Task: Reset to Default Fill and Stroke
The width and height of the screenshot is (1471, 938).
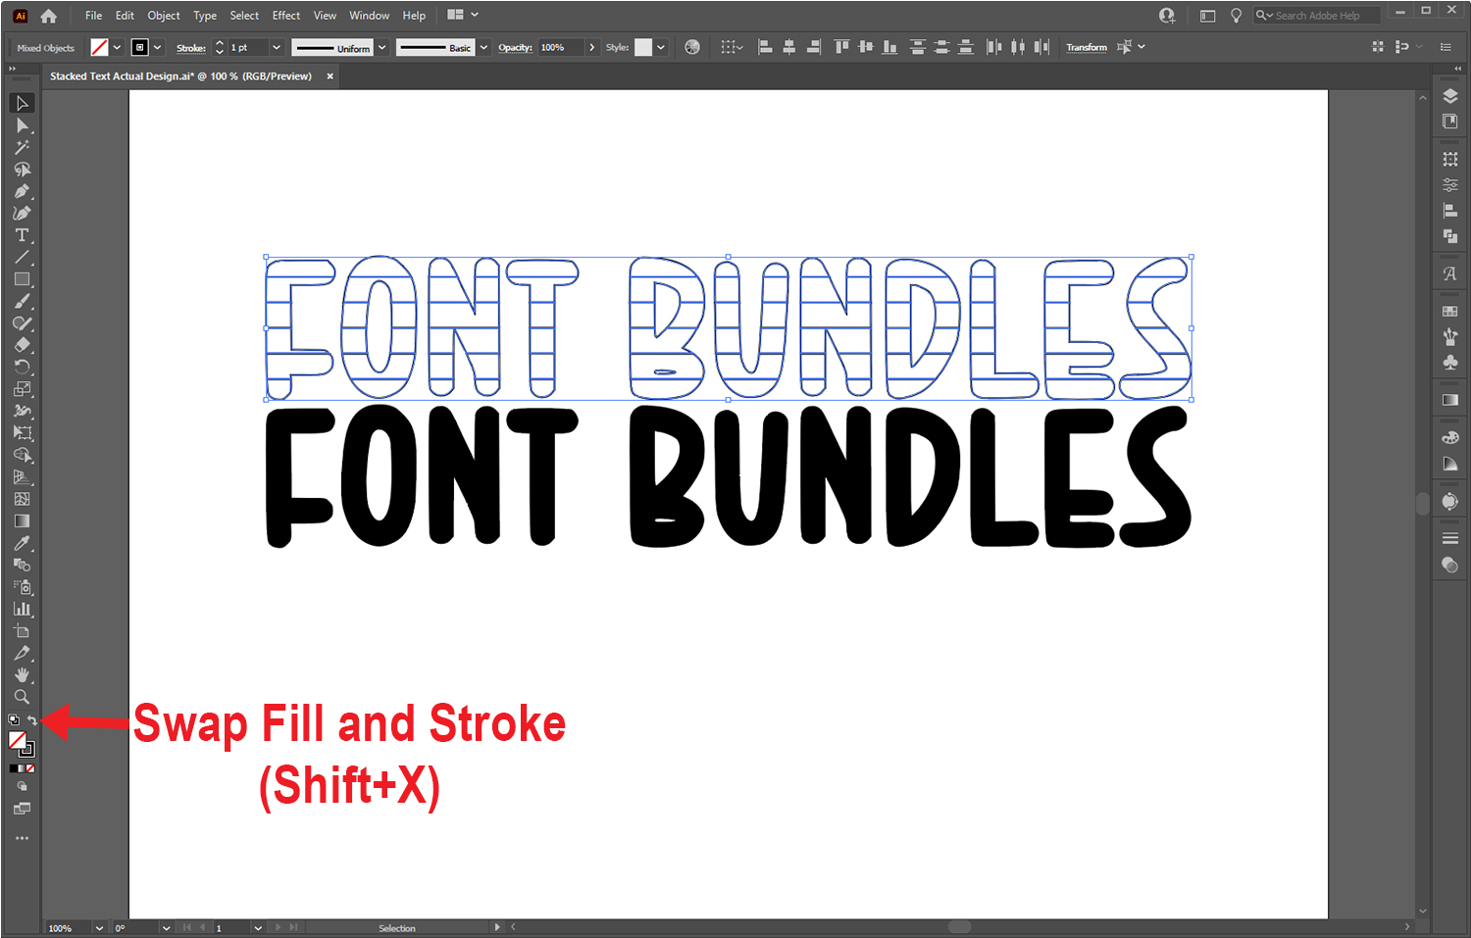Action: [x=14, y=720]
